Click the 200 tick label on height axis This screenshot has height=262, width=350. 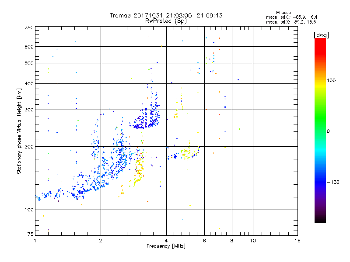tap(29, 147)
